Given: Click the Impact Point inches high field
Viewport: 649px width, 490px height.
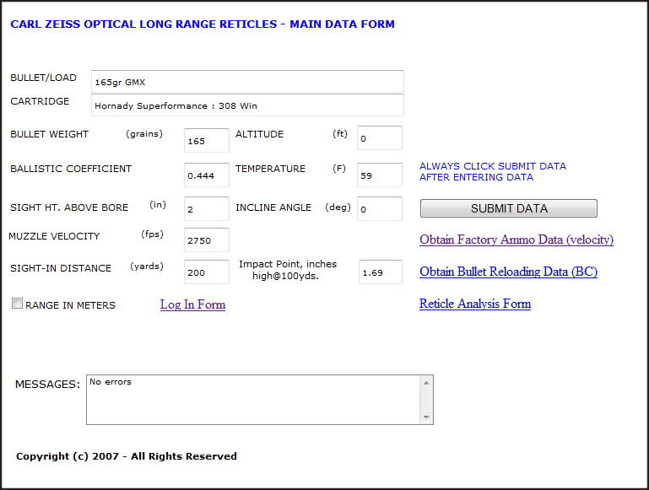Looking at the screenshot, I should [x=380, y=272].
